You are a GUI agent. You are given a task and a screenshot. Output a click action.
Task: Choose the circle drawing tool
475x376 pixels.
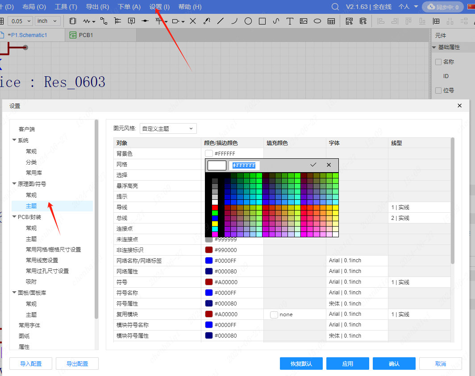pos(248,21)
